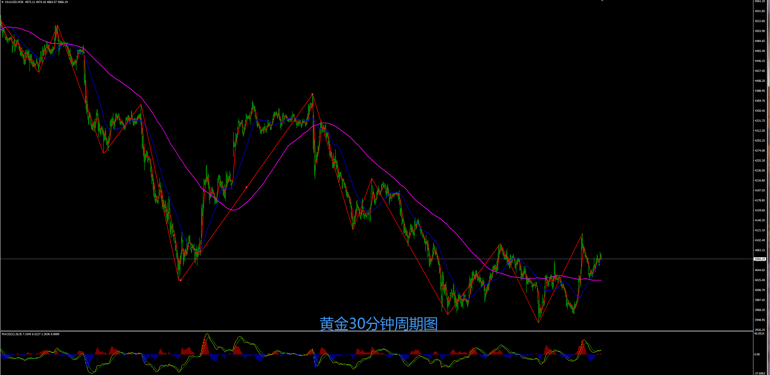Viewport: 770px width, 375px height.
Task: Click the 4503.90 price axis label
Action: tap(760, 31)
